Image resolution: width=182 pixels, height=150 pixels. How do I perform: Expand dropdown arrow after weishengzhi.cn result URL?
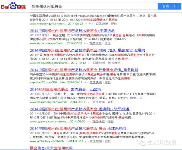pos(86,24)
